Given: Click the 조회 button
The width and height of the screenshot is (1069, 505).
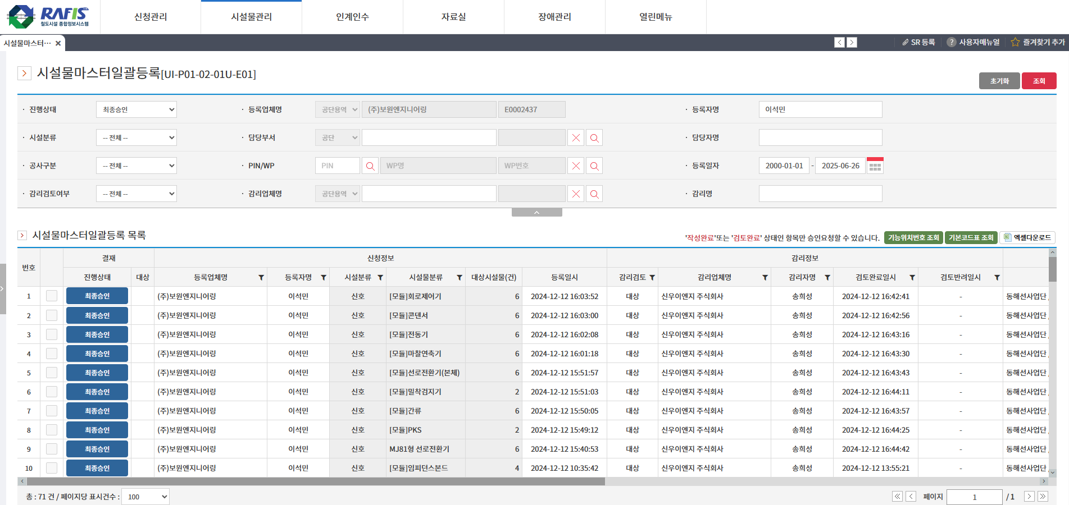Looking at the screenshot, I should click(x=1039, y=81).
